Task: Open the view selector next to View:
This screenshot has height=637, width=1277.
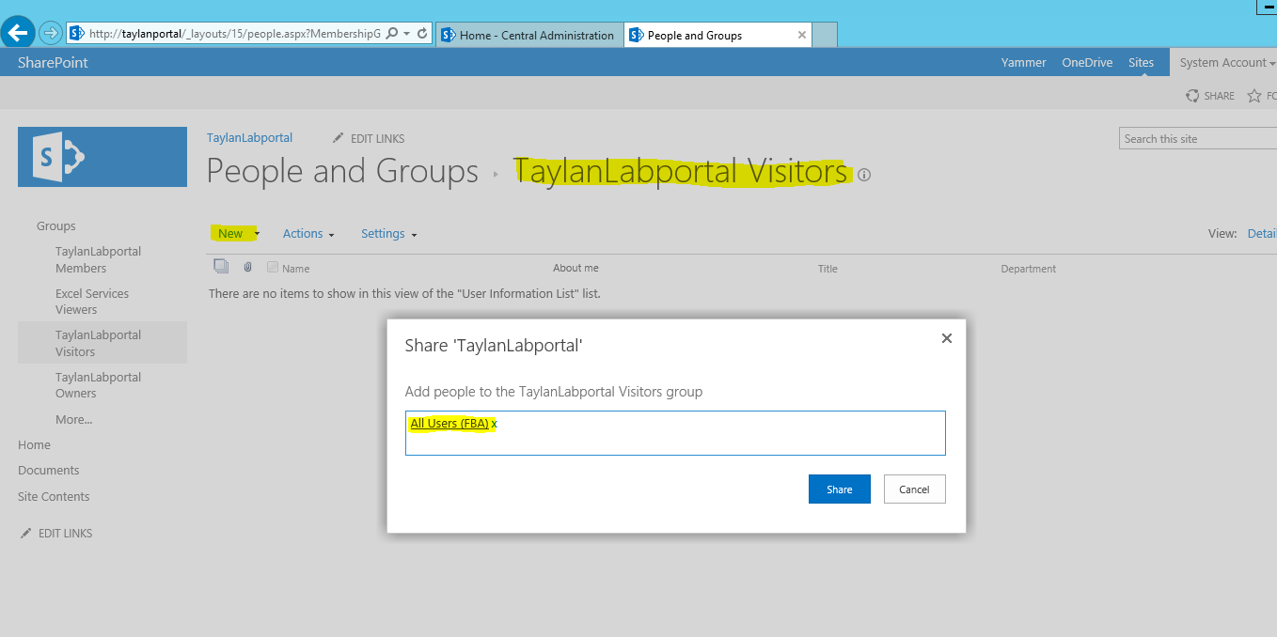Action: (x=1262, y=234)
